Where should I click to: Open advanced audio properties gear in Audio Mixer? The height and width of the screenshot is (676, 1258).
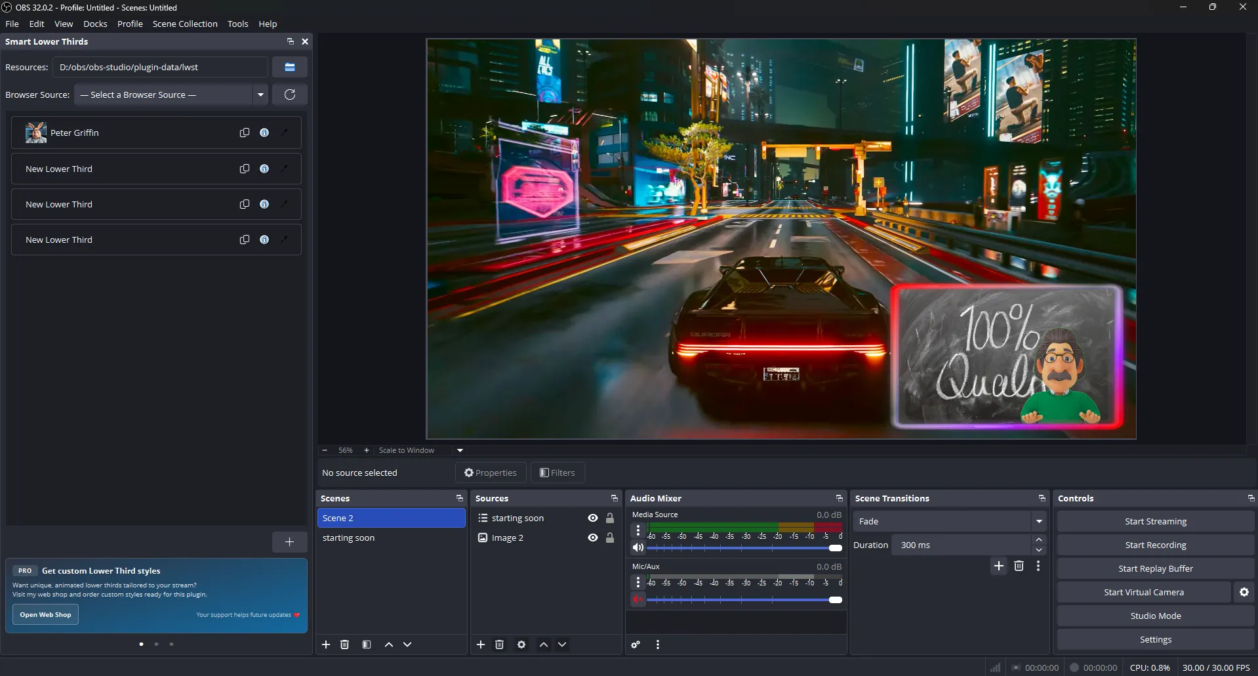[634, 644]
